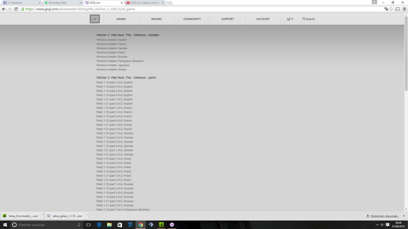This screenshot has width=408, height=229.
Task: Click the Chrome profile avatar button
Action: pyautogui.click(x=374, y=2)
